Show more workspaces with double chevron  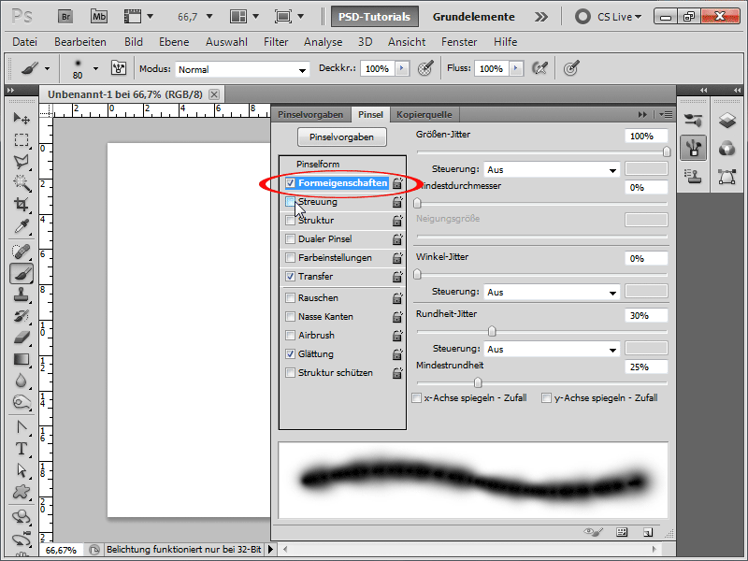[x=541, y=17]
